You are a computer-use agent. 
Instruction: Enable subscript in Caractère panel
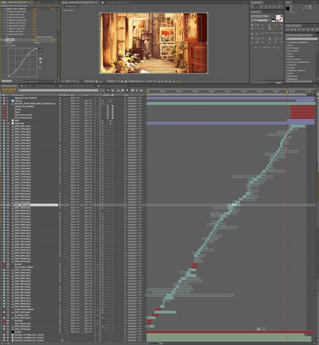point(278,47)
